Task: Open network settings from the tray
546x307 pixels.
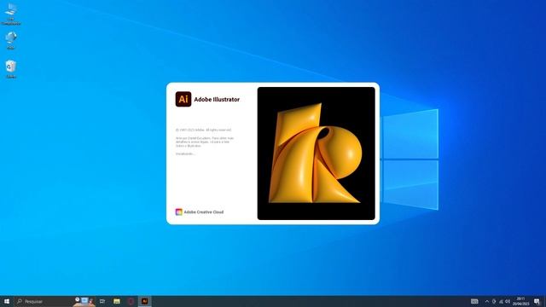Action: click(x=501, y=301)
